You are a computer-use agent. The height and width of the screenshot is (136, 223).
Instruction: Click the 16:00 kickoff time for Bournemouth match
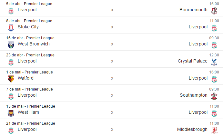pyautogui.click(x=214, y=4)
